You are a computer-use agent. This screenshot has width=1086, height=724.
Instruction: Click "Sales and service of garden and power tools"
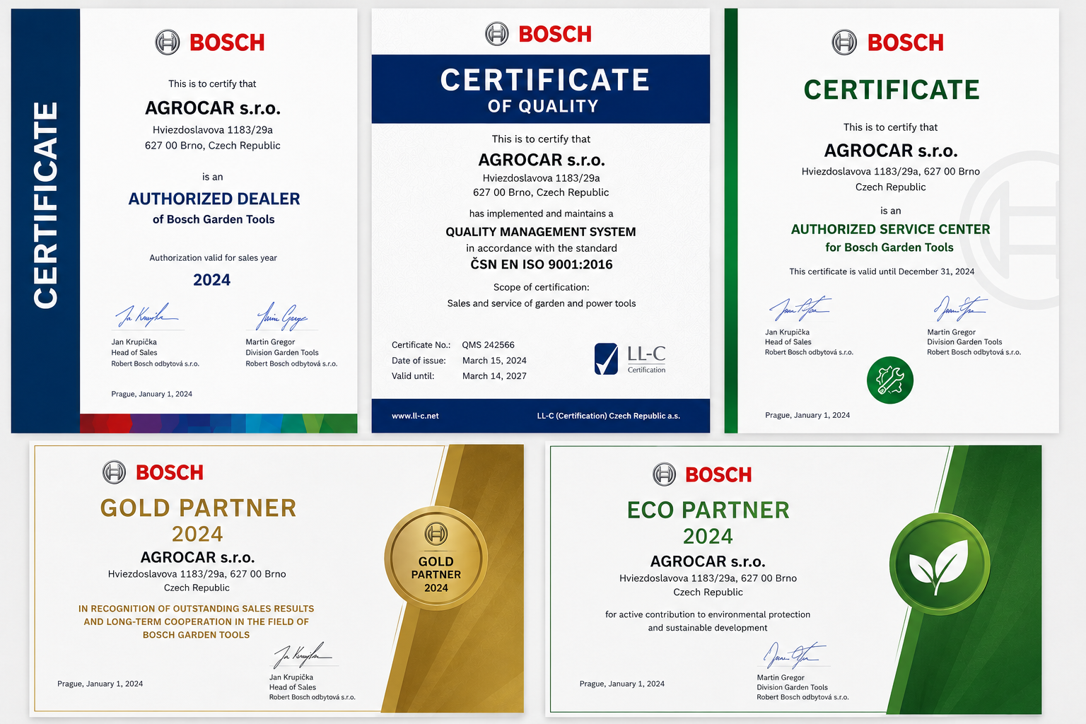[542, 303]
